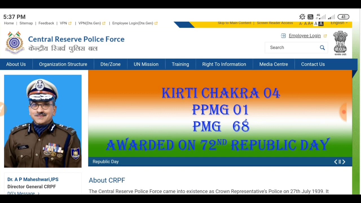Tap the muted notification bell status icon

[x=302, y=17]
